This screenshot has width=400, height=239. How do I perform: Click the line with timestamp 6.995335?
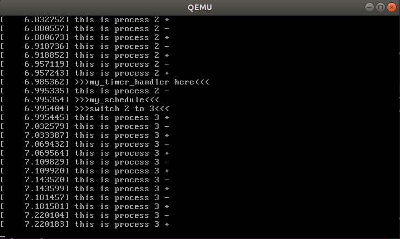click(x=84, y=91)
